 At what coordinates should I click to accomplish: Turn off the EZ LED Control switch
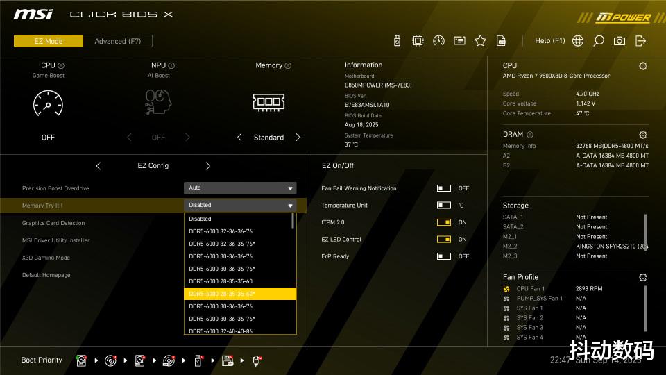pos(444,239)
